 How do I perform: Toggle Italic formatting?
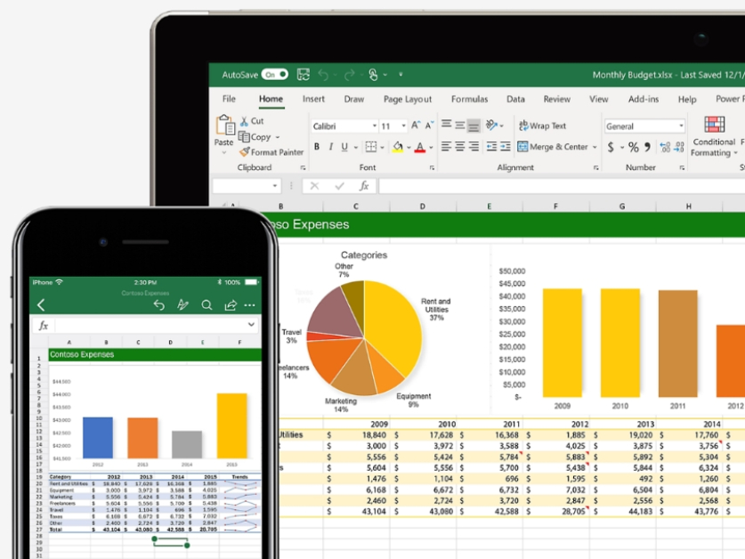pyautogui.click(x=331, y=147)
